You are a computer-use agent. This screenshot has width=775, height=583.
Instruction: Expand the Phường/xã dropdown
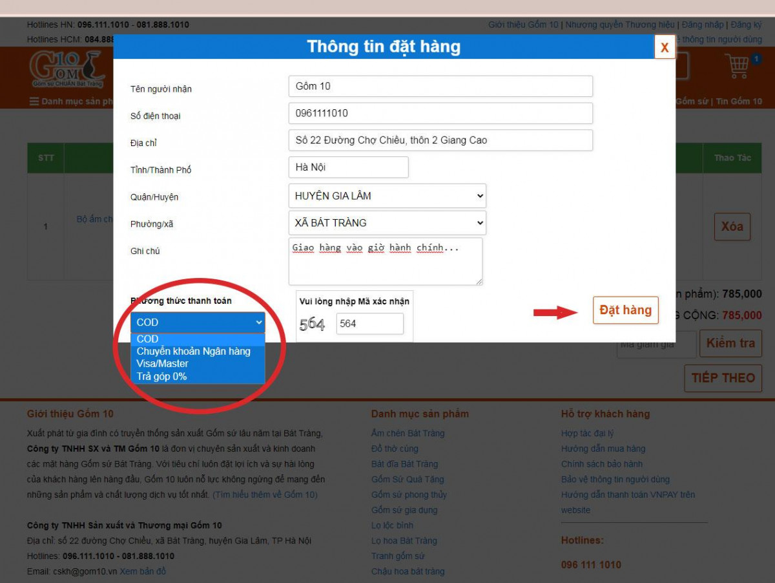coord(387,223)
